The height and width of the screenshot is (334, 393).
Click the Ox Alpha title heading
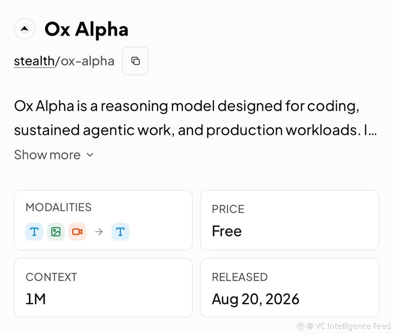pos(86,29)
